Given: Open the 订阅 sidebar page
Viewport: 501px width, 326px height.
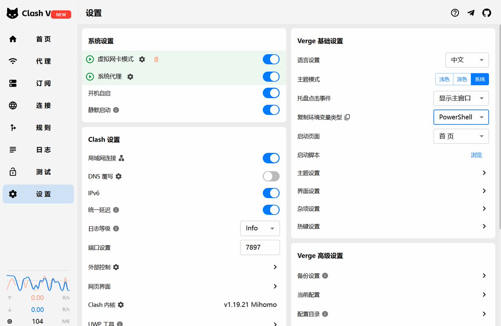Looking at the screenshot, I should point(38,83).
